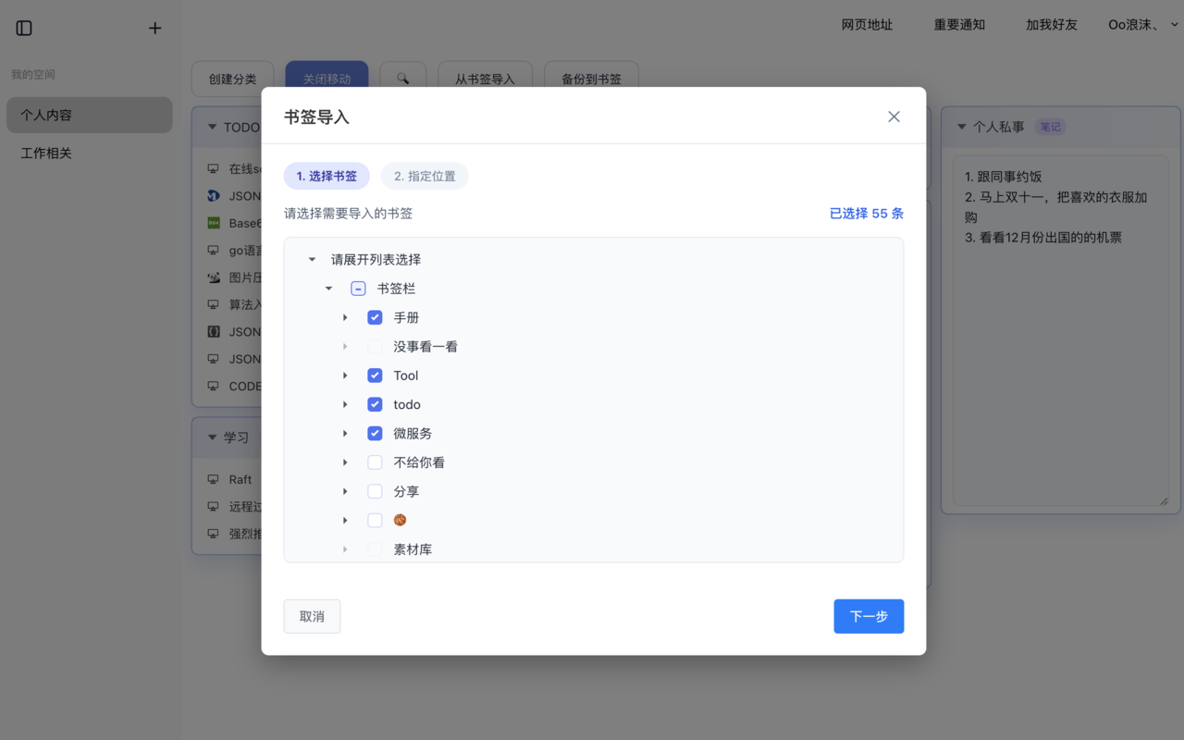Click the monitor icon beside go语言

[x=214, y=251]
